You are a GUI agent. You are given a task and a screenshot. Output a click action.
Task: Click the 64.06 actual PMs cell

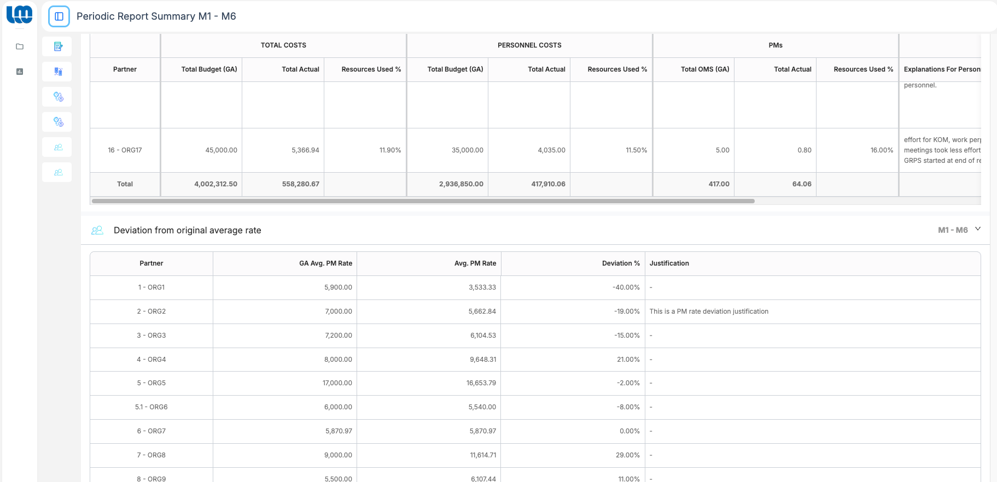(776, 184)
